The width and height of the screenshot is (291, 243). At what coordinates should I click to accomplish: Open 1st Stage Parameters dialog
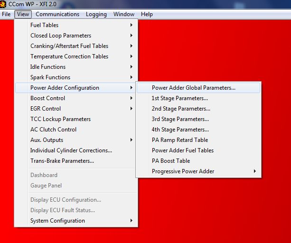click(198, 98)
